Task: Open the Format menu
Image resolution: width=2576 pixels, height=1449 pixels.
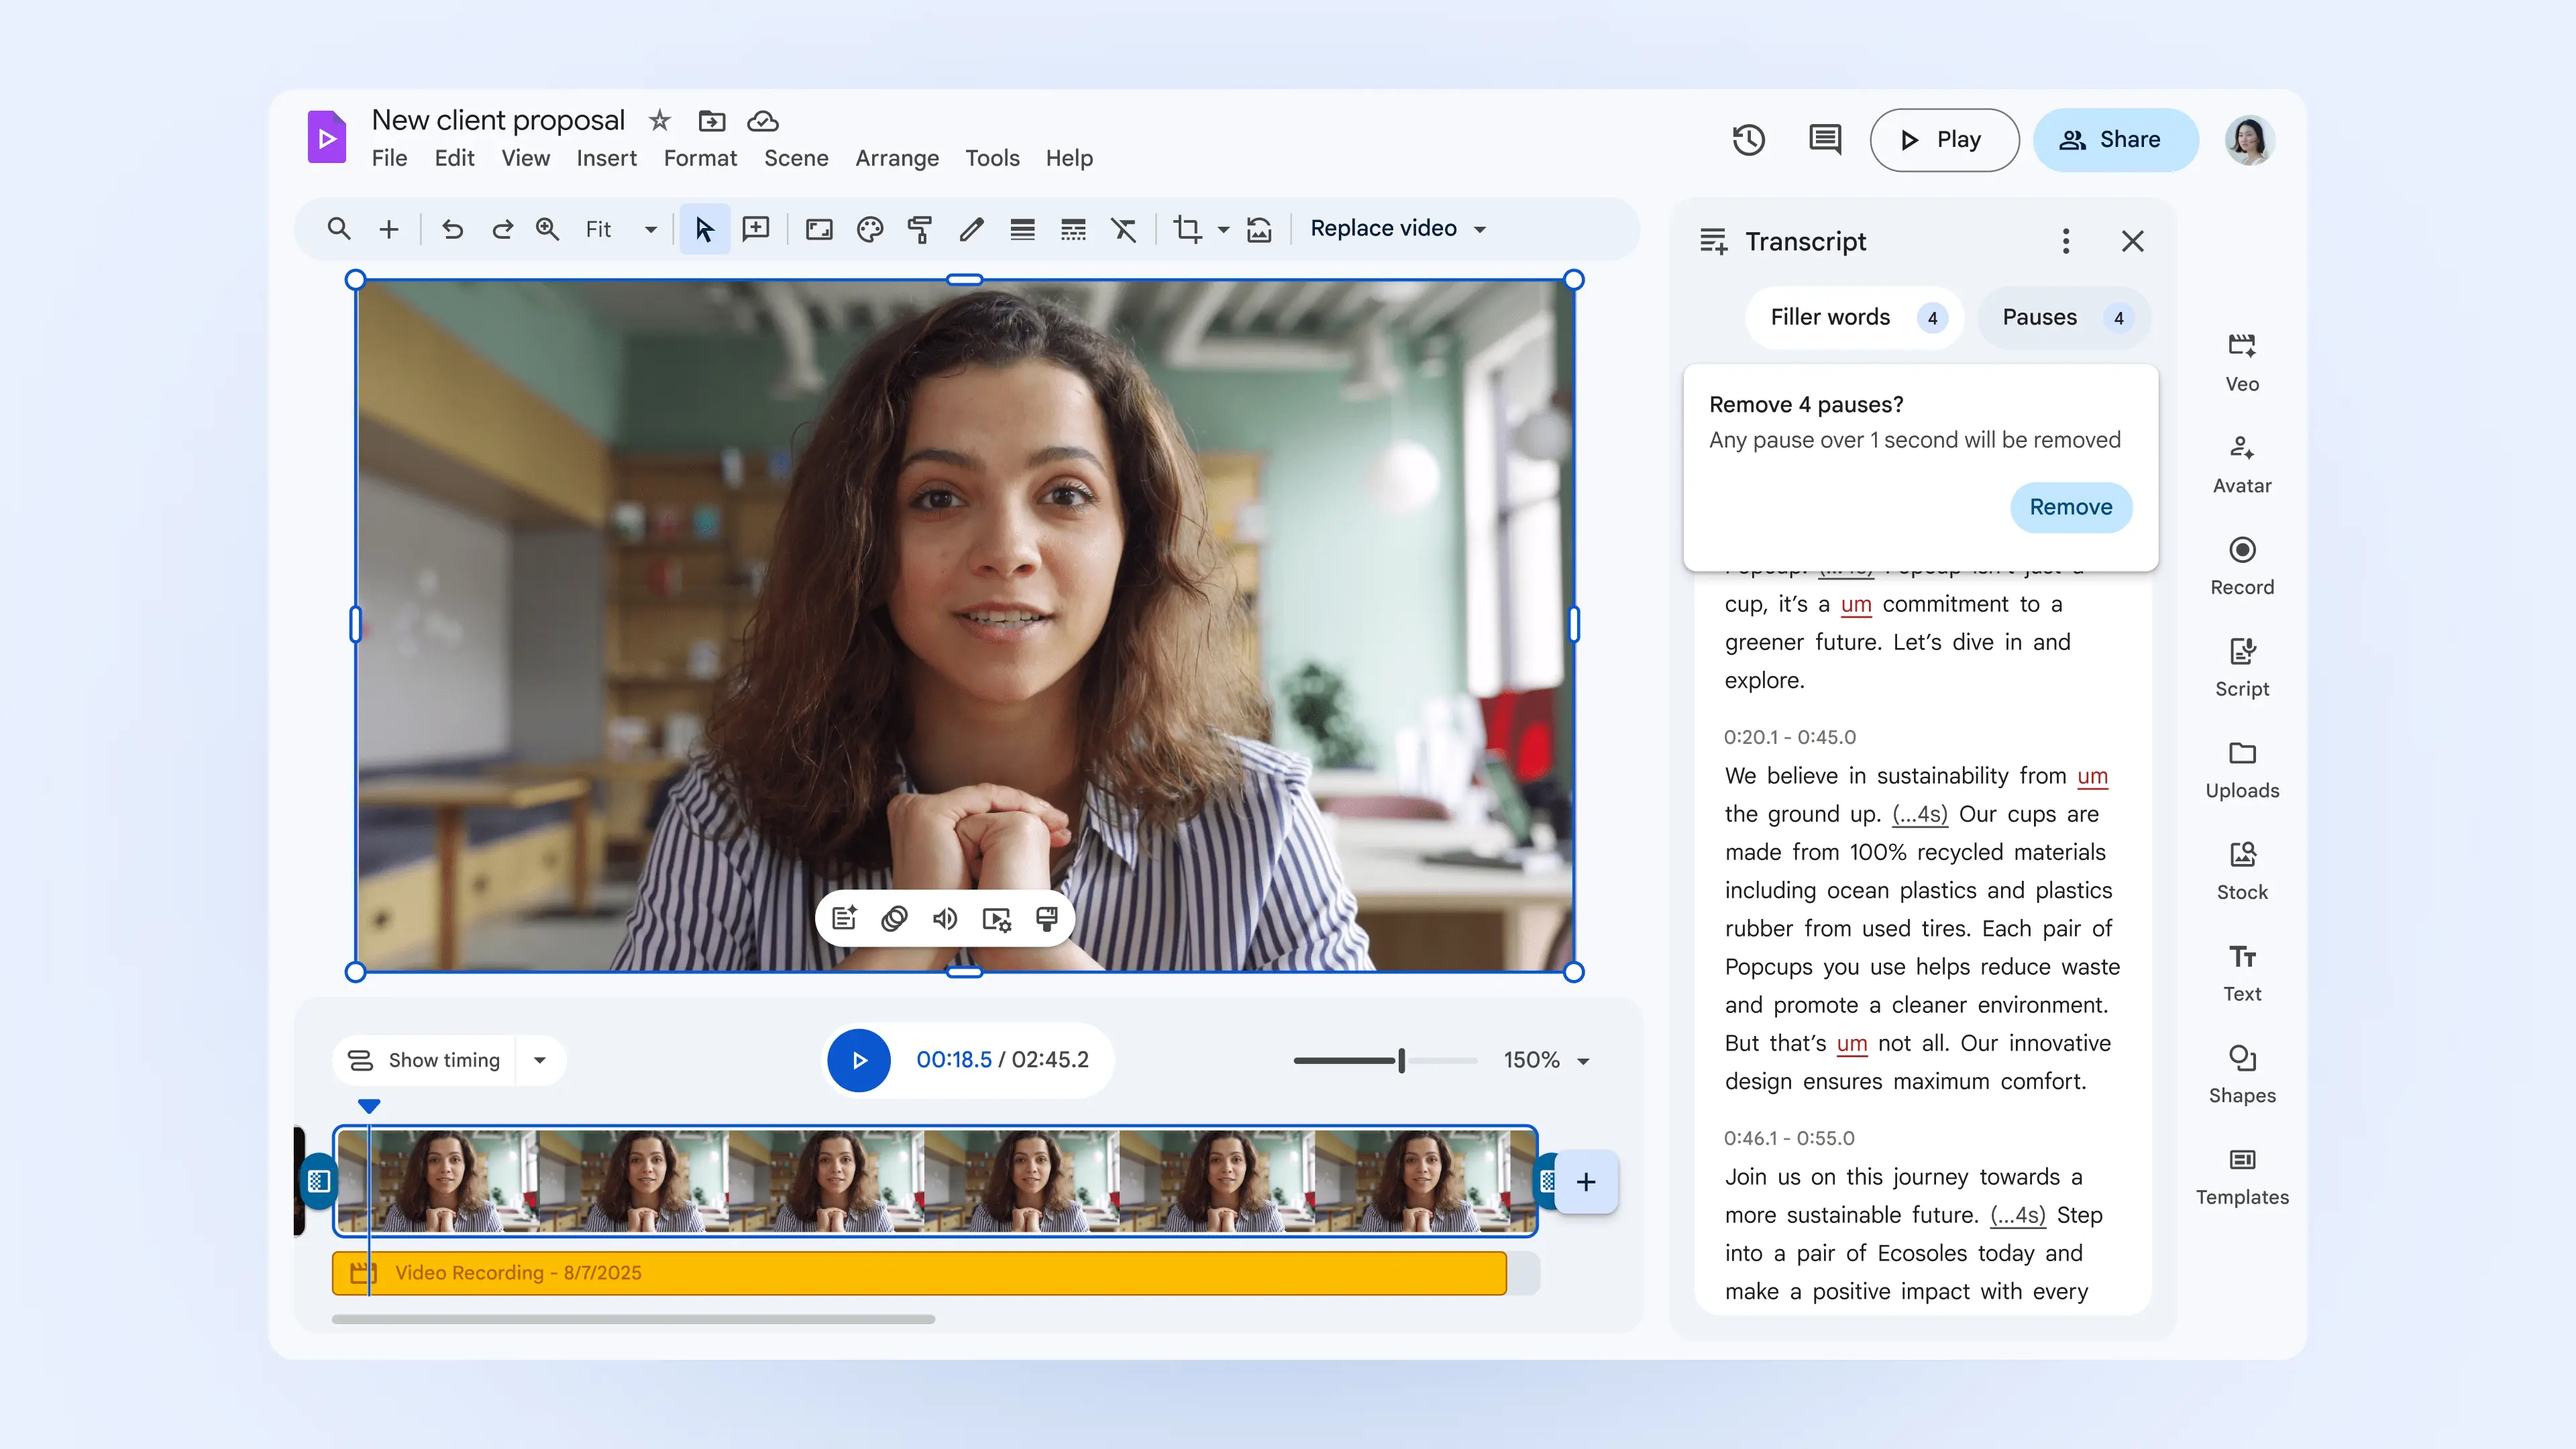Action: tap(700, 158)
